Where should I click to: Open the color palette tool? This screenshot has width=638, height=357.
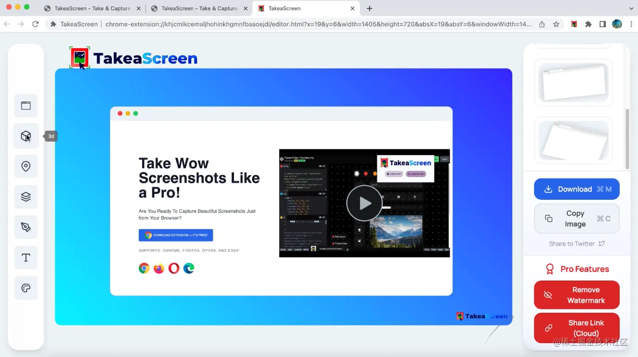[x=26, y=288]
